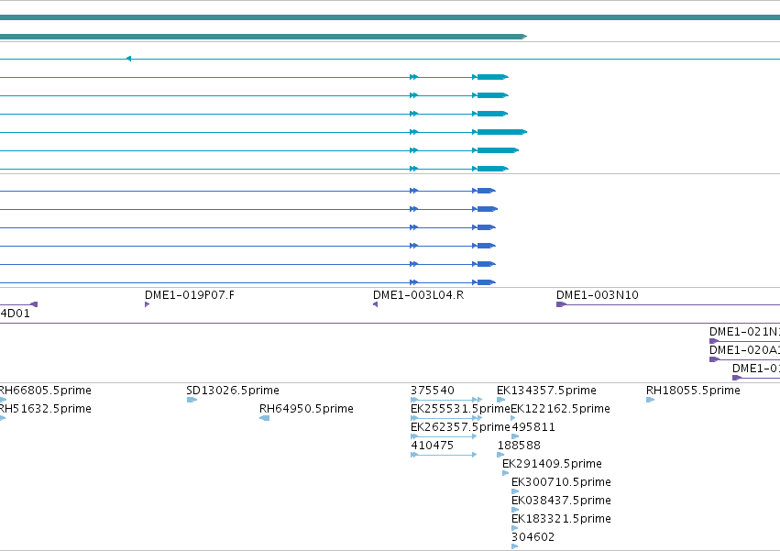The image size is (780, 551).
Task: Click the feature line under 410475
Action: pos(444,455)
